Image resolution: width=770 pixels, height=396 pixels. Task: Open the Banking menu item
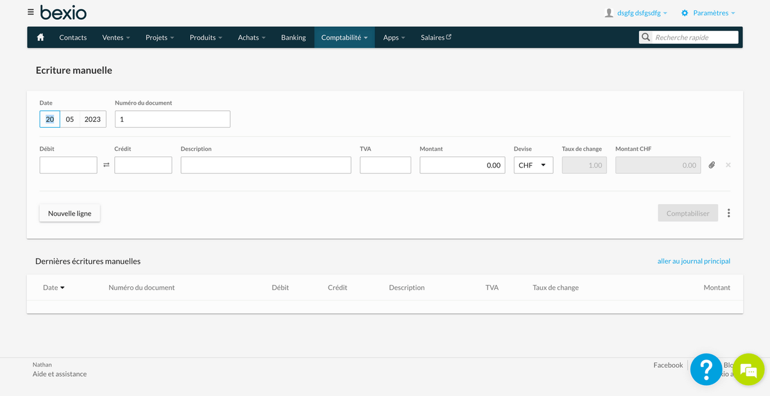point(293,37)
